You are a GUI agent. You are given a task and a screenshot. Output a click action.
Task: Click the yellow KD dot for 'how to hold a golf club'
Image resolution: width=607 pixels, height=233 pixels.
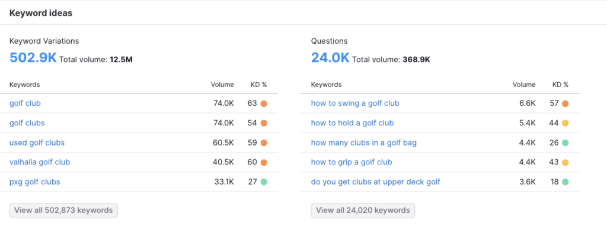[565, 123]
